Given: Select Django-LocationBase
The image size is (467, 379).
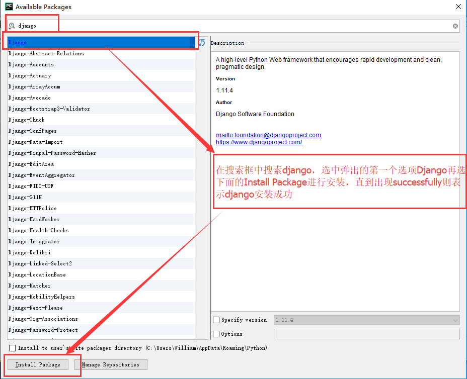Looking at the screenshot, I should click(x=101, y=274).
